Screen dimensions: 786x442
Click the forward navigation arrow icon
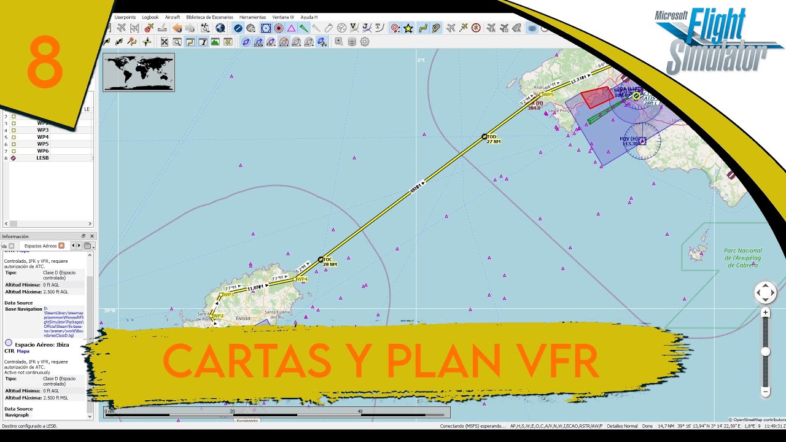point(190,28)
